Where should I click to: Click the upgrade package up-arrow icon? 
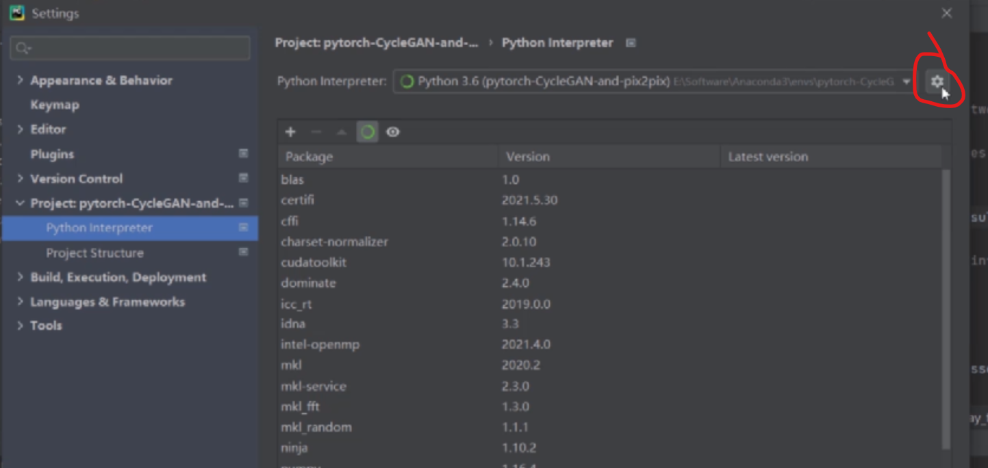click(341, 132)
